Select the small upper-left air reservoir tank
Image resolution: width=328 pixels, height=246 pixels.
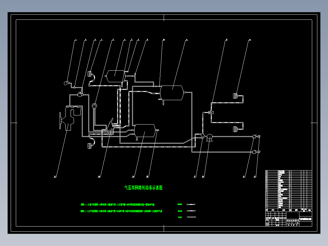(116, 76)
